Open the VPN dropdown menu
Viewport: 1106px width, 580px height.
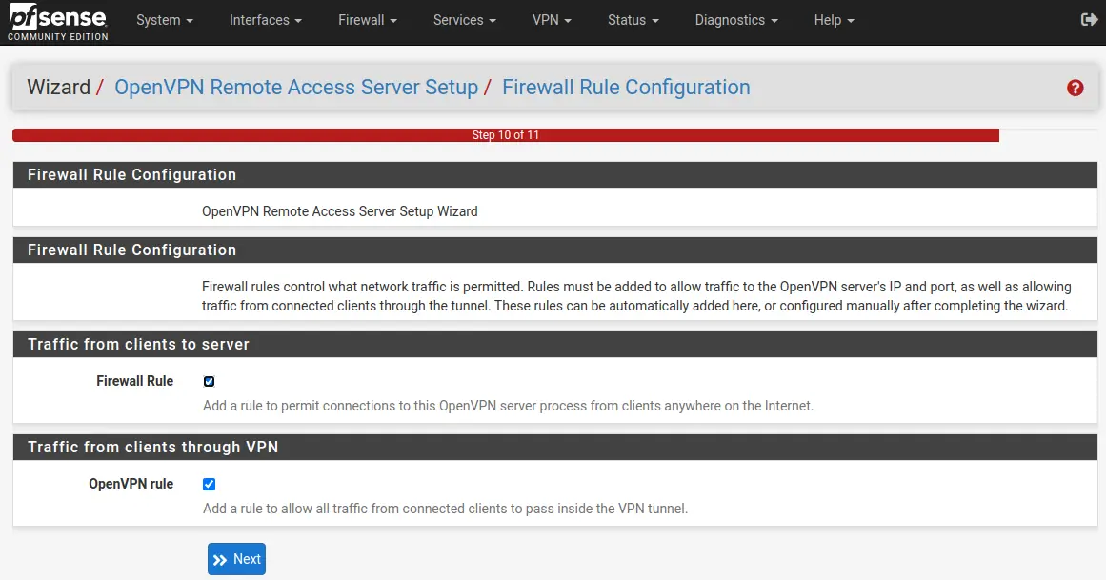[x=552, y=20]
